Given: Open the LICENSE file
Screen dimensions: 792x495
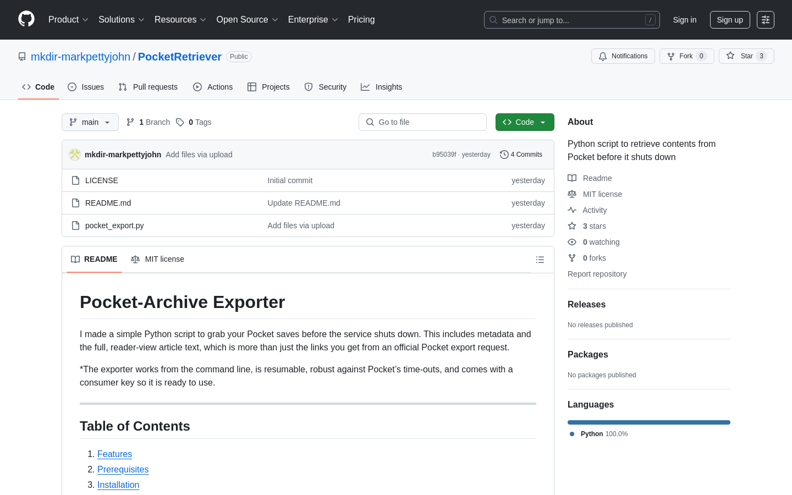Looking at the screenshot, I should click(102, 180).
